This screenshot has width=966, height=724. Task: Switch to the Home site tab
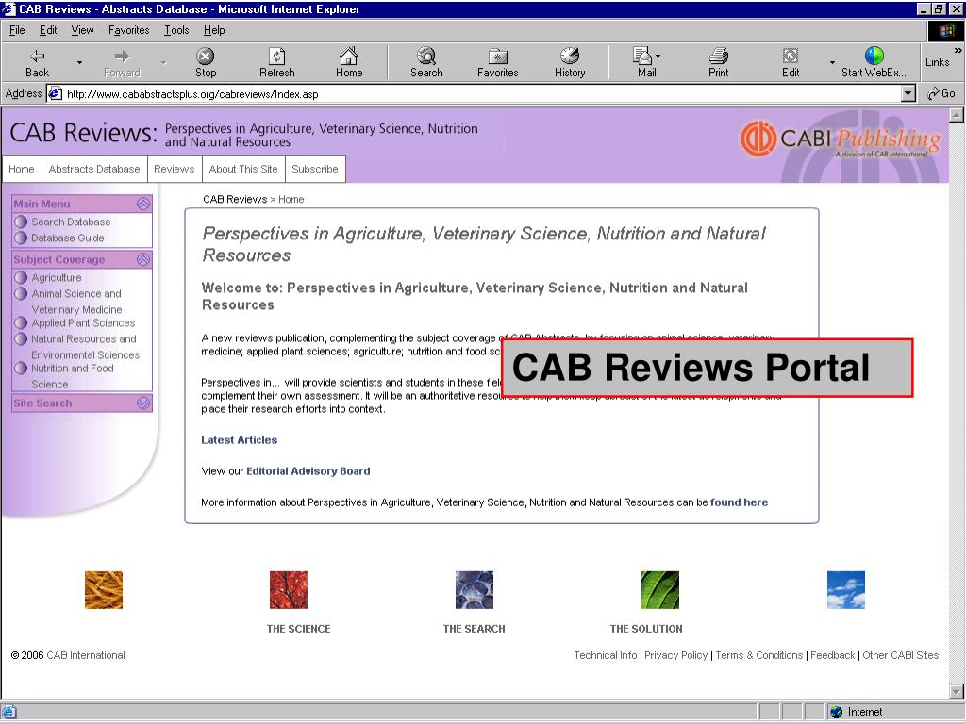coord(22,170)
